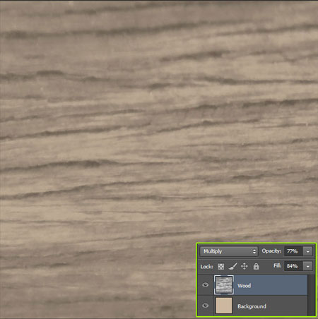Open the Fill slider dropdown arrow
Image resolution: width=318 pixels, height=319 pixels.
[308, 266]
